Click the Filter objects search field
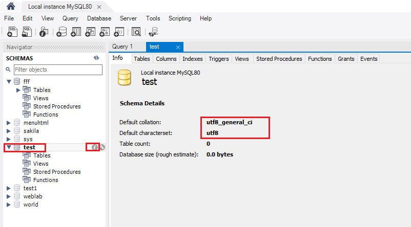This screenshot has width=411, height=227. [x=58, y=70]
